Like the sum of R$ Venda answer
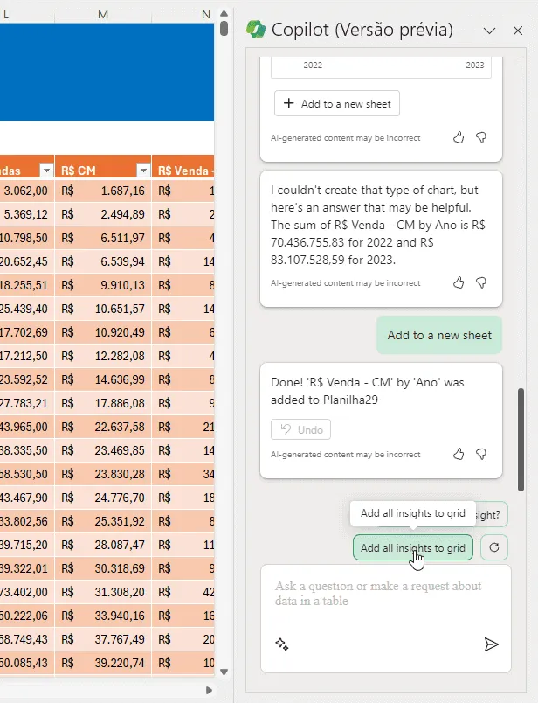The width and height of the screenshot is (538, 703). (459, 283)
